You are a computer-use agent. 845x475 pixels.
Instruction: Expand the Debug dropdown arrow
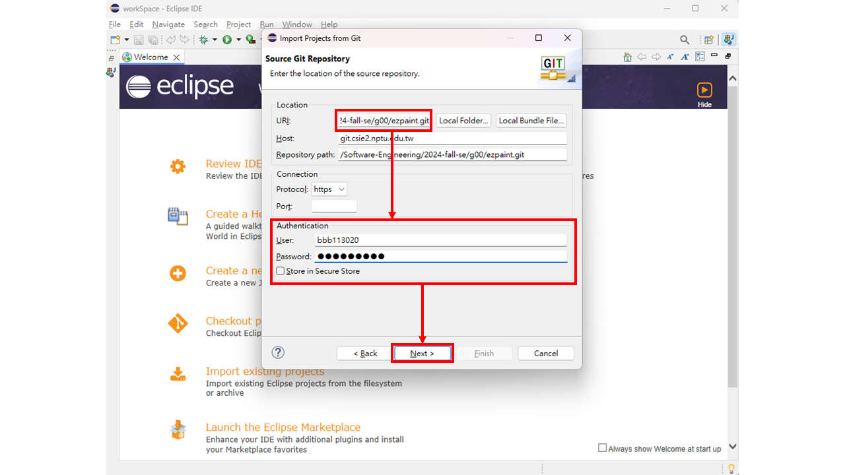click(215, 40)
